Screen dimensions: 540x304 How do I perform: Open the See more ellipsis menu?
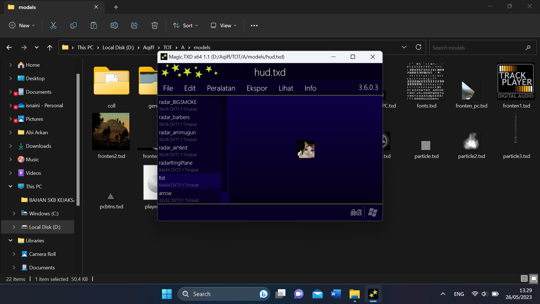[x=254, y=25]
